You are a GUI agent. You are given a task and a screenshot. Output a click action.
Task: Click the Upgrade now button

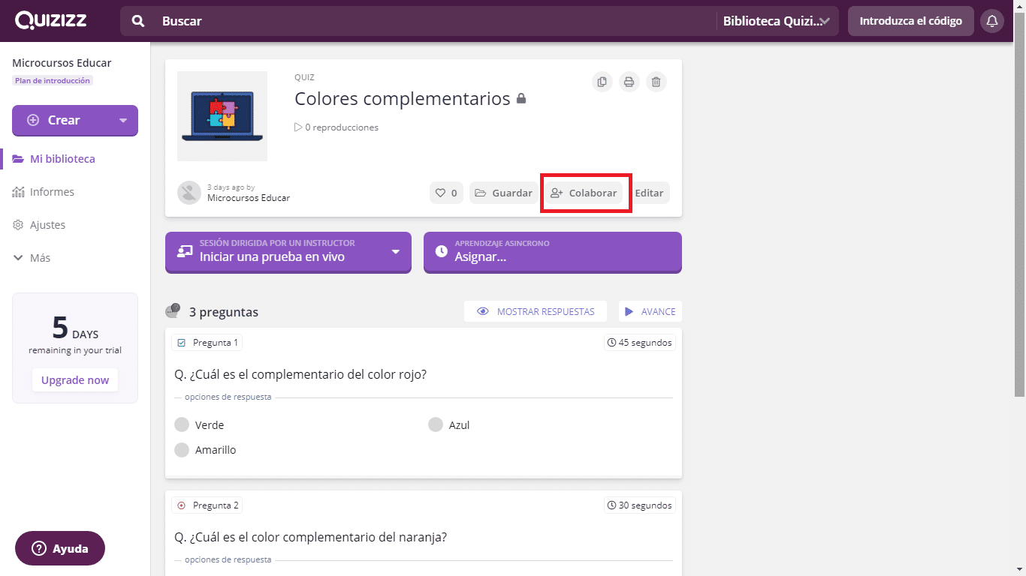pyautogui.click(x=75, y=380)
